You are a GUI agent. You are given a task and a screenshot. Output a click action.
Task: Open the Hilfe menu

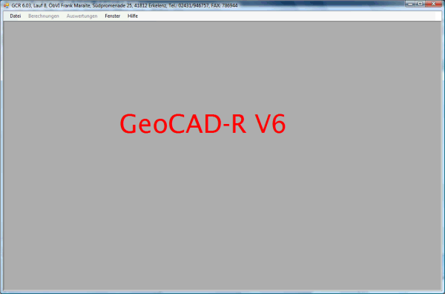133,16
